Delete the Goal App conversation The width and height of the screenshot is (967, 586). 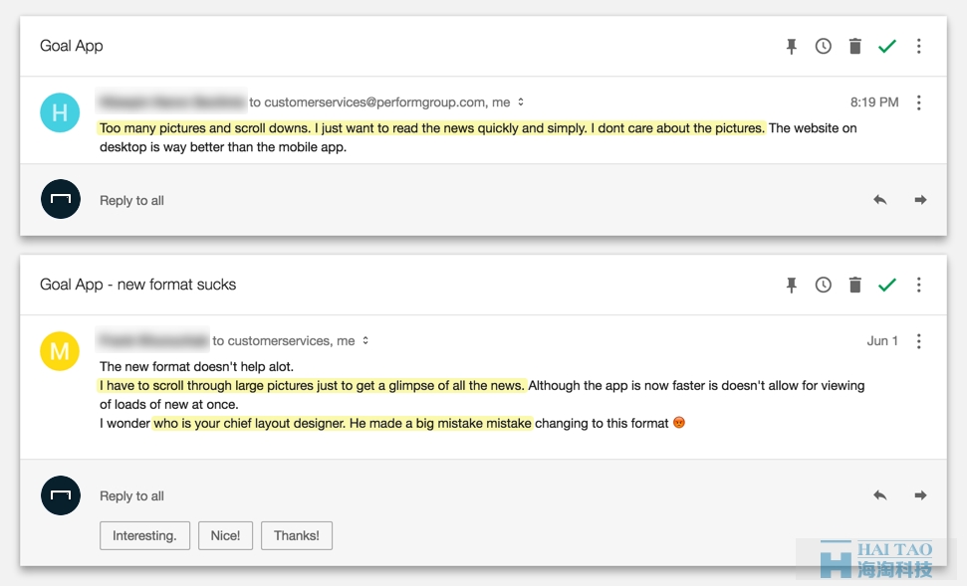click(854, 46)
